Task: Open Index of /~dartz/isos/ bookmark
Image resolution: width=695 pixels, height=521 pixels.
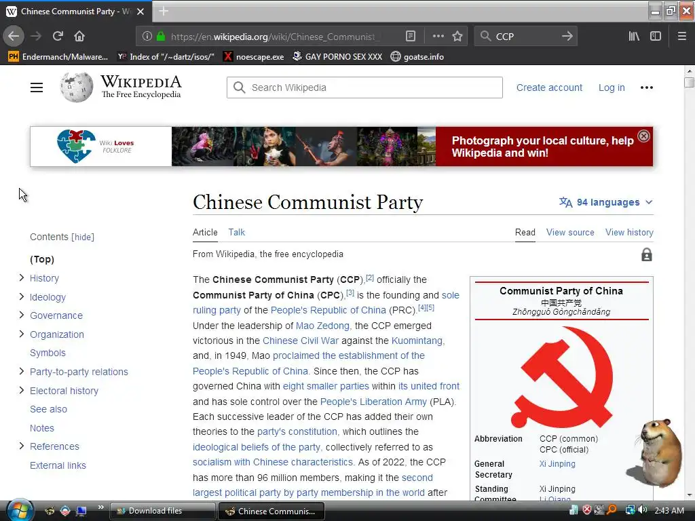Action: click(x=166, y=57)
